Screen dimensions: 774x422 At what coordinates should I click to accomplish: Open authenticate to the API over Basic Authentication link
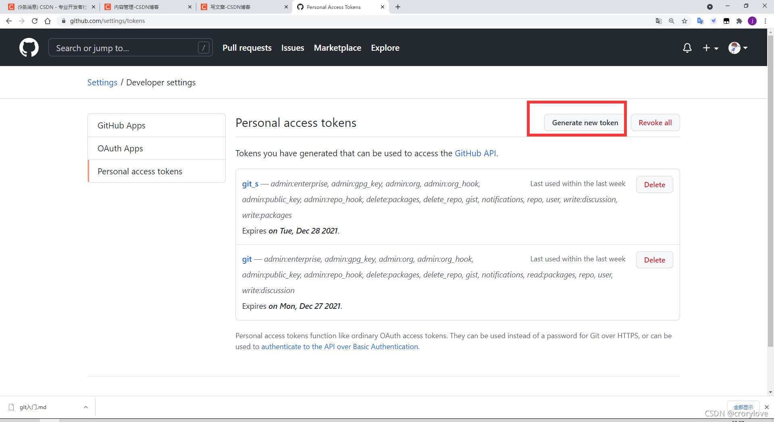(x=340, y=347)
